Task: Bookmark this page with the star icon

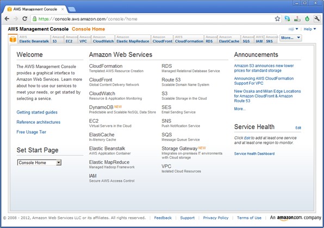Action: [x=277, y=19]
